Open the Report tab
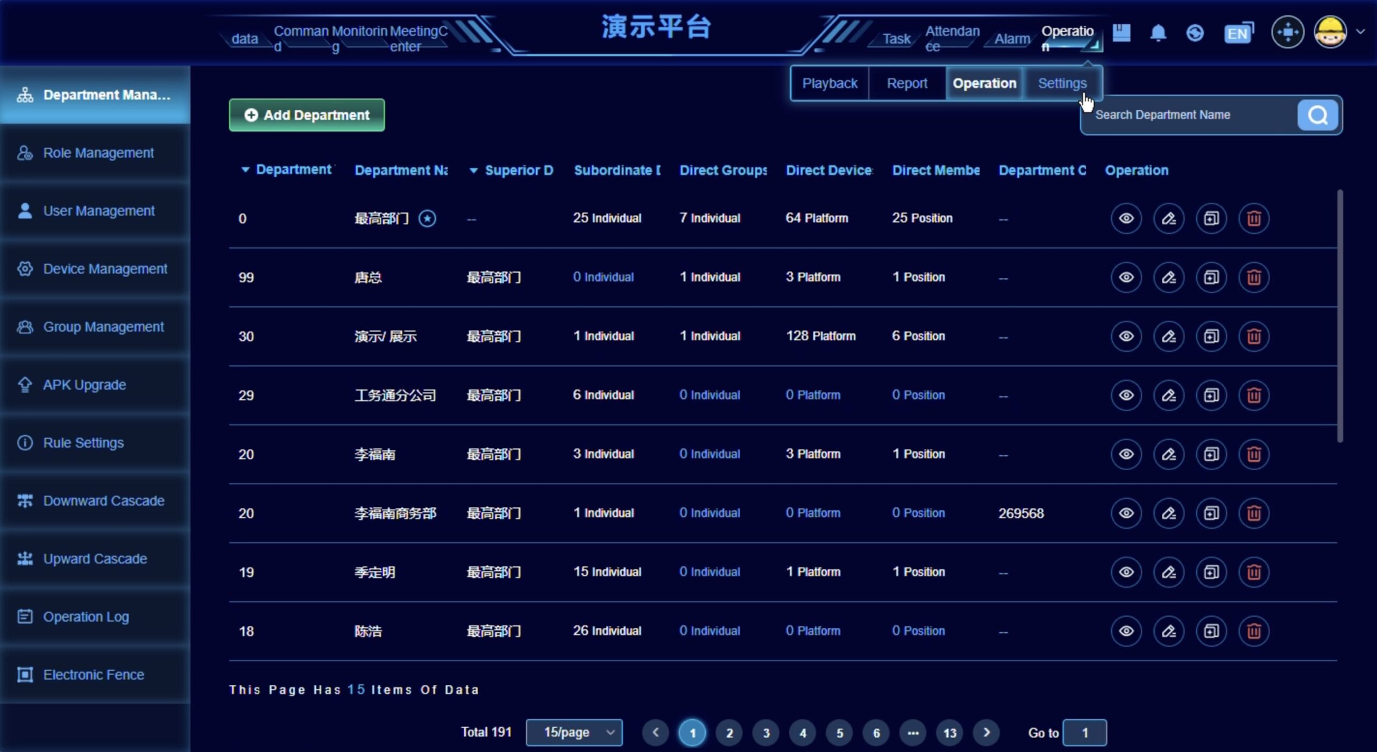 [907, 83]
